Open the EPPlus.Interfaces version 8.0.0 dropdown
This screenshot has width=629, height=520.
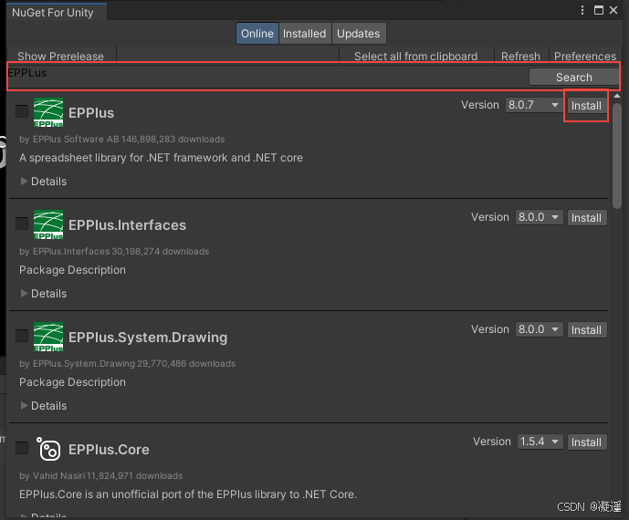click(540, 217)
